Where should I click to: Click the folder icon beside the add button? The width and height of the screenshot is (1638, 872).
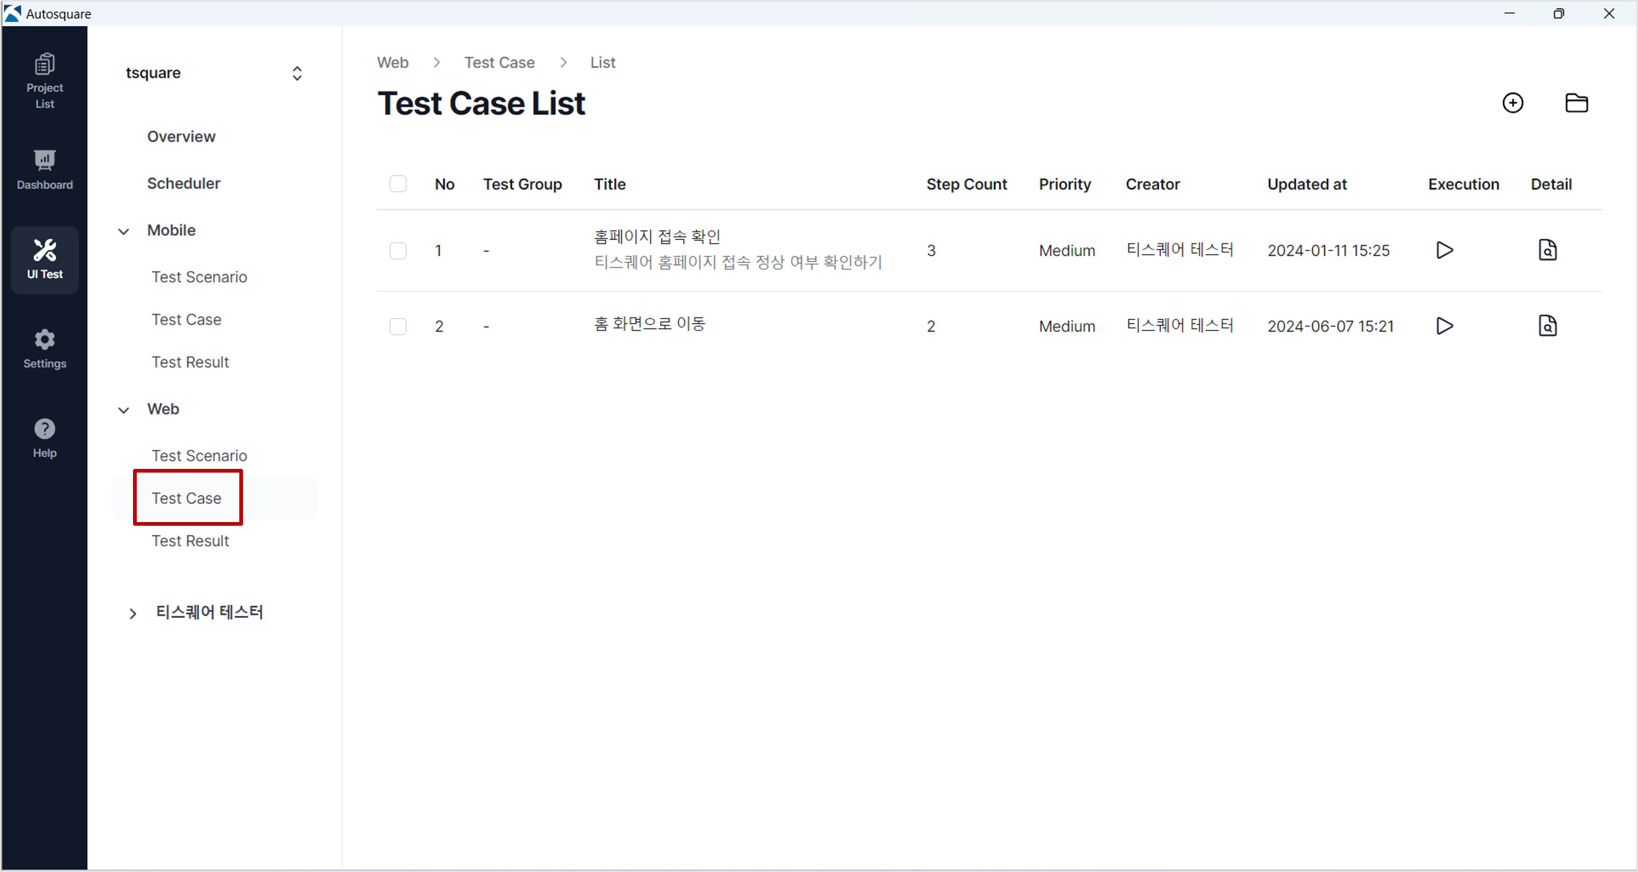click(1576, 103)
